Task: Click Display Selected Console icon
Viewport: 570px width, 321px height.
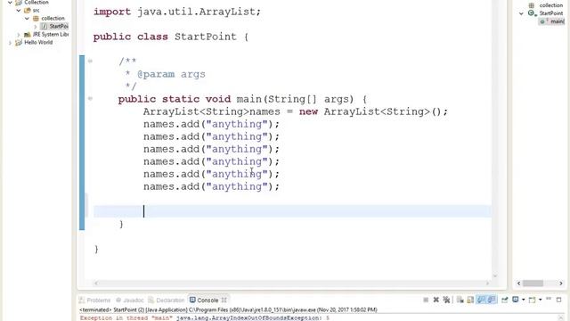Action: (516, 300)
